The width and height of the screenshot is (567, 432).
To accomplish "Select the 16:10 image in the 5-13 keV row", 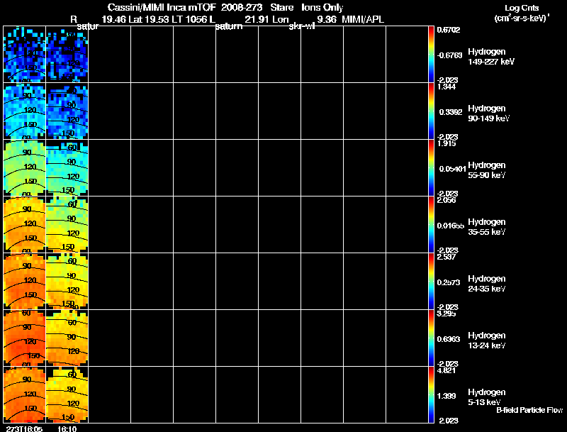I will [67, 395].
